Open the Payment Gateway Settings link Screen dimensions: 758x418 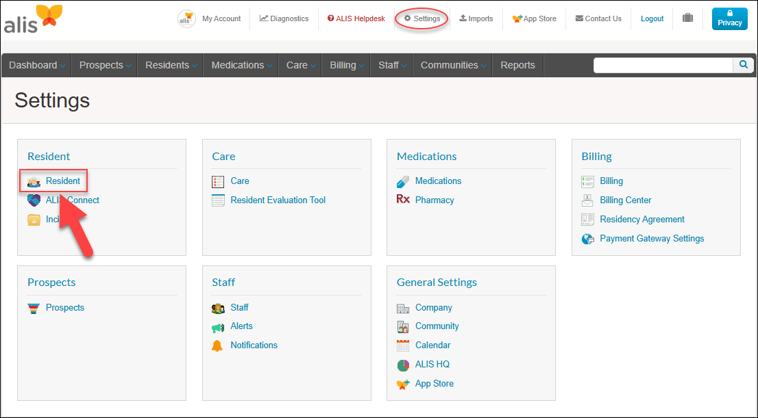pyautogui.click(x=652, y=239)
